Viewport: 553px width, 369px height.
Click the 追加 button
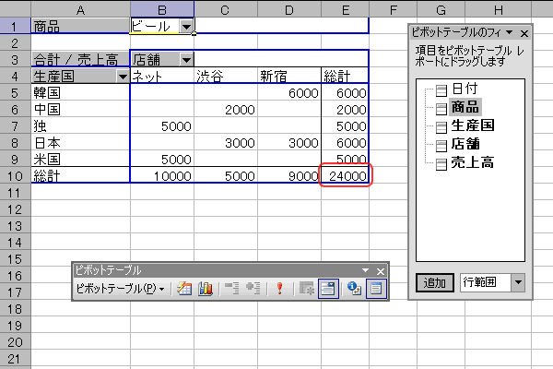(434, 282)
